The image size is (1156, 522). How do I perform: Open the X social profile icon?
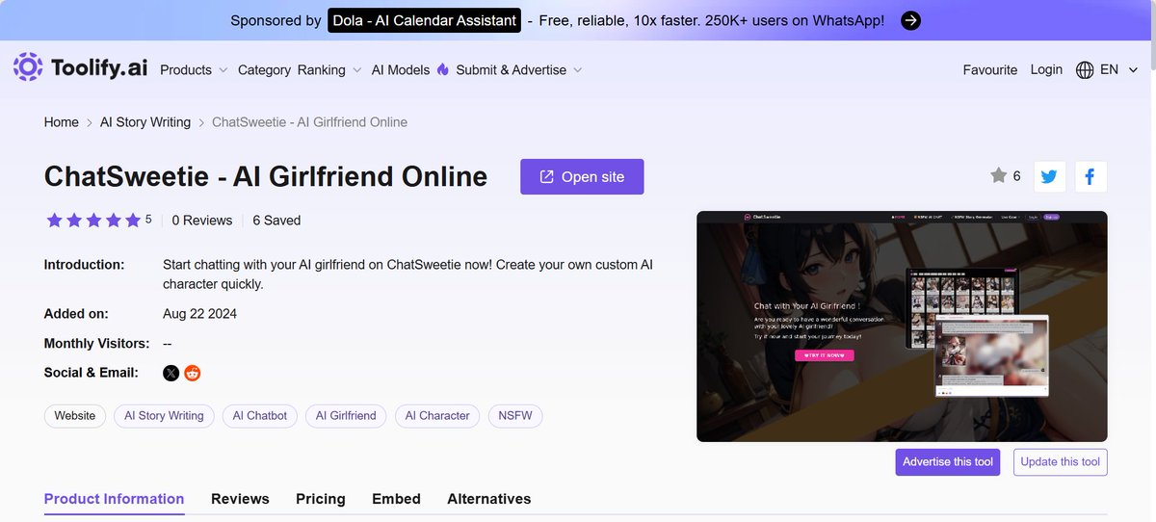click(171, 373)
